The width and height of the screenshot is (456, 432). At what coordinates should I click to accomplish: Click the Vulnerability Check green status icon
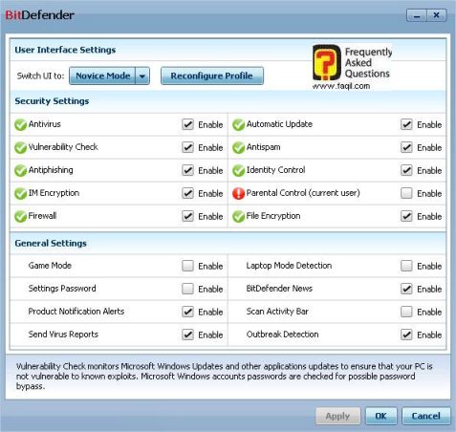20,147
